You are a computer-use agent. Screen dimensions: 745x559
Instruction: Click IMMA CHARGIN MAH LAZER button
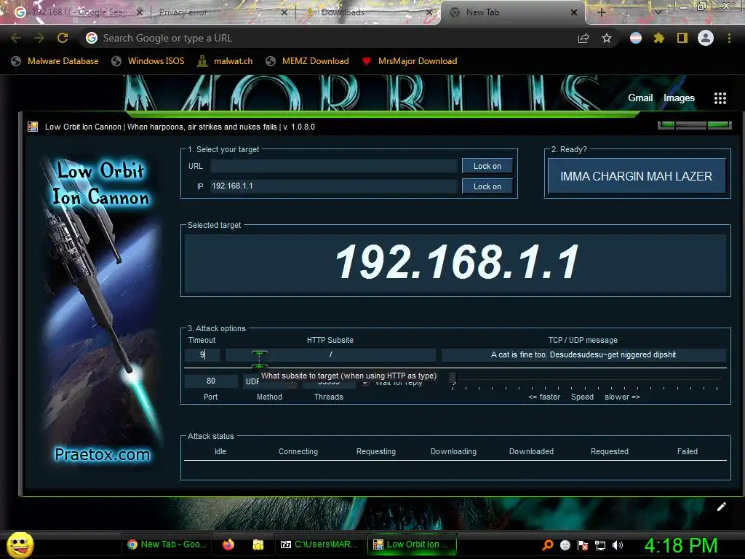(636, 176)
